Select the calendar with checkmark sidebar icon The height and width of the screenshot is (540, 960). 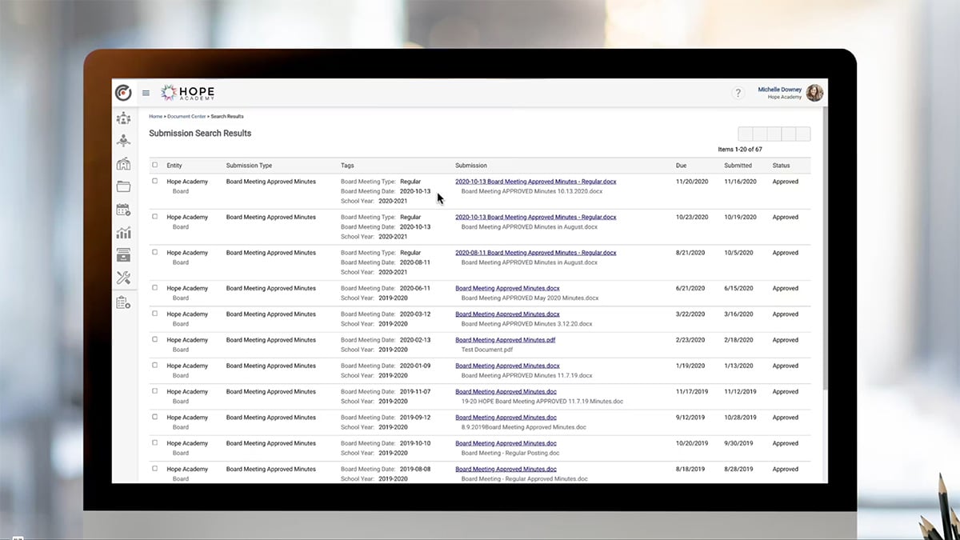click(x=124, y=210)
